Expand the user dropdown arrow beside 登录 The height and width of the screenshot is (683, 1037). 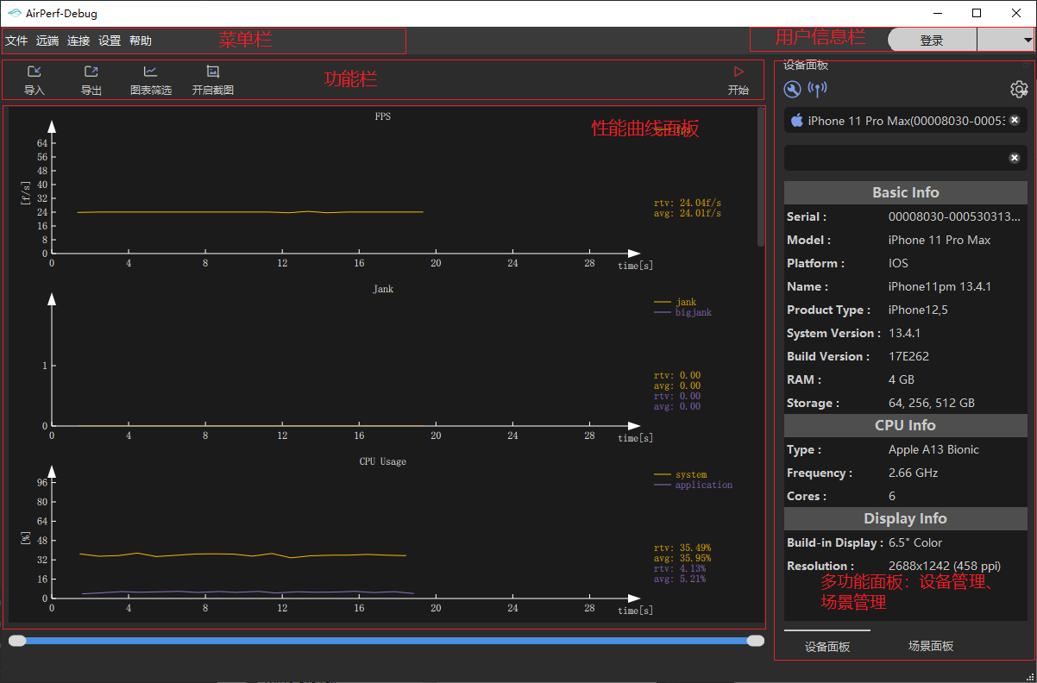click(x=1028, y=40)
